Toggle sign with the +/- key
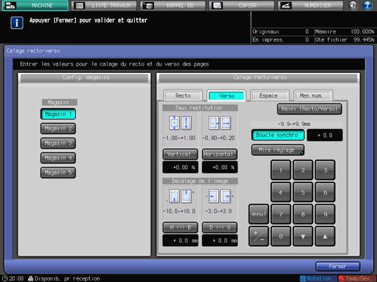The image size is (377, 282). coord(259,236)
